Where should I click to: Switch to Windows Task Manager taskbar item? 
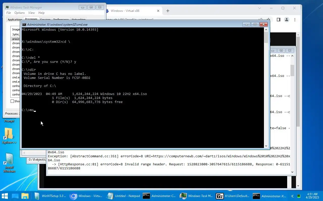point(197,196)
